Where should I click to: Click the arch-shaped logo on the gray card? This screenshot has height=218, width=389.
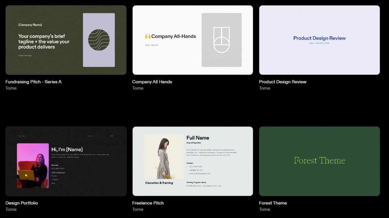pos(221,40)
